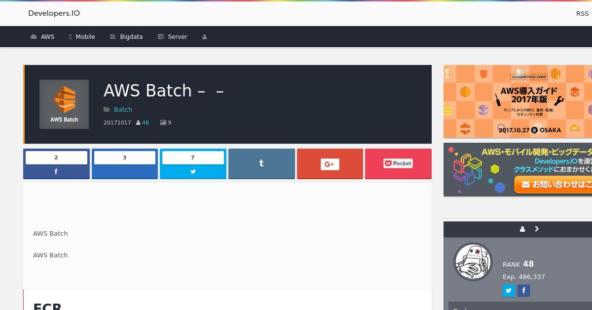
Task: Click the person icon beside author 48
Action: click(139, 123)
